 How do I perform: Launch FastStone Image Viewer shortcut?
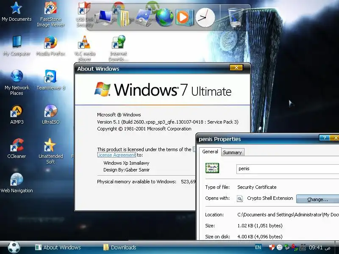click(50, 14)
